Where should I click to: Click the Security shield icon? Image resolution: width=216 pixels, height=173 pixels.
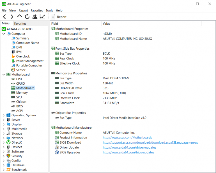8,156
